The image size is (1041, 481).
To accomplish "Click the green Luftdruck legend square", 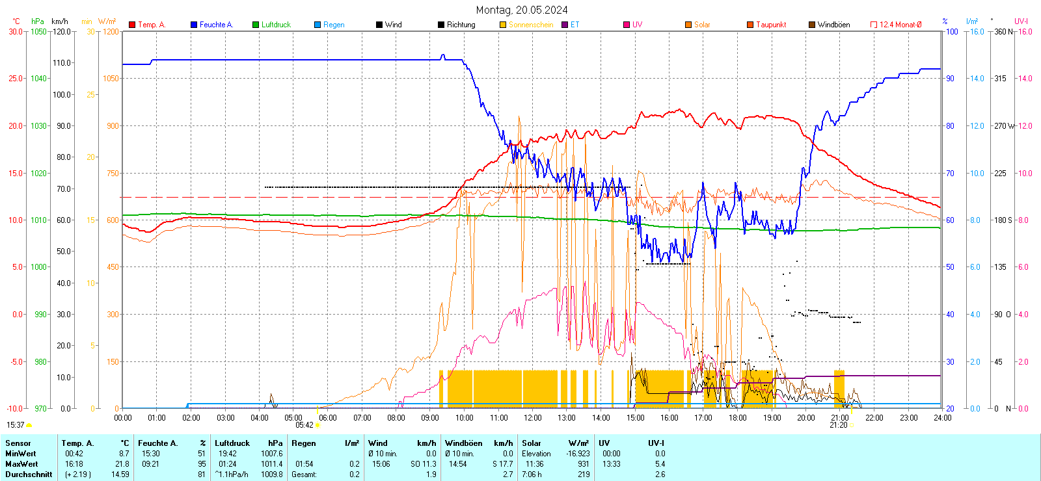I will pos(256,25).
